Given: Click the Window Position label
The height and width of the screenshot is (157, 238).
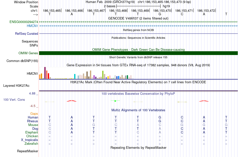Looking at the screenshot, I should (x=26, y=2).
